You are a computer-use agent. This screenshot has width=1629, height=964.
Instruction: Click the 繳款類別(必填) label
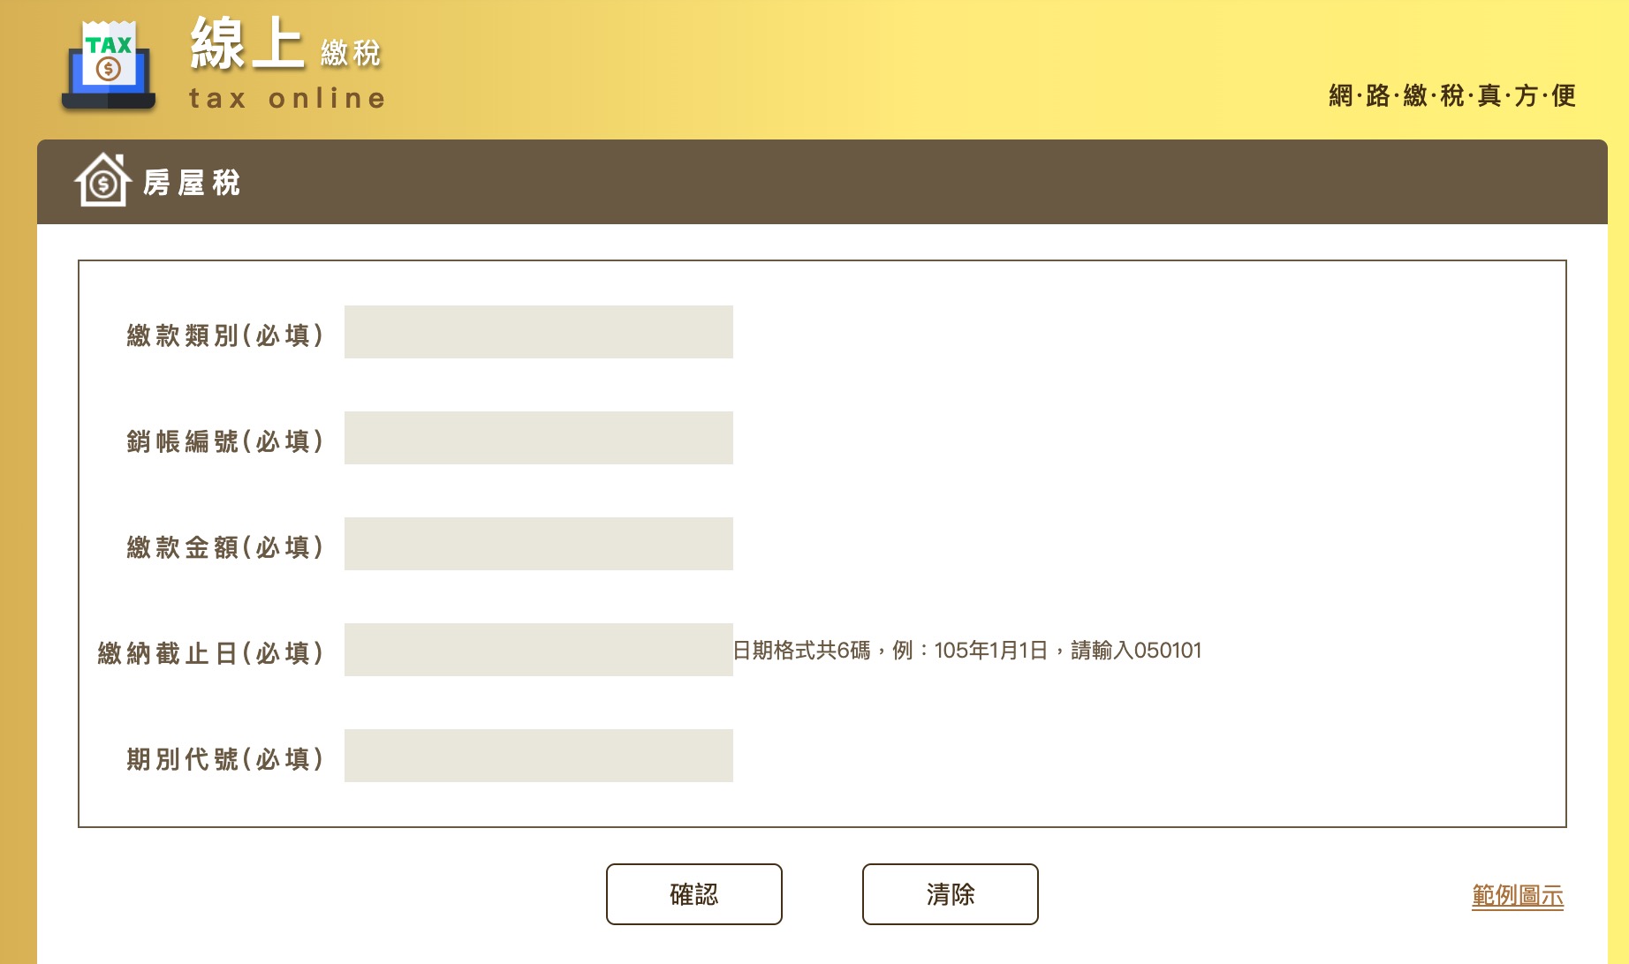pos(225,335)
